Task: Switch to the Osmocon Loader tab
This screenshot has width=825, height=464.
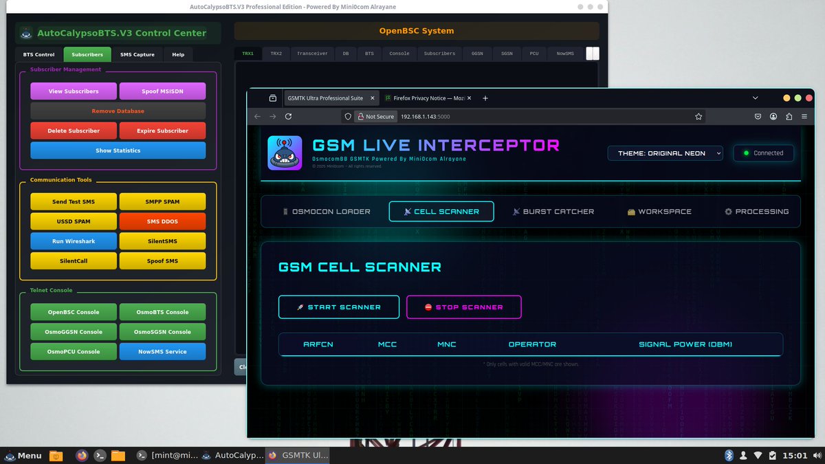Action: coord(327,212)
